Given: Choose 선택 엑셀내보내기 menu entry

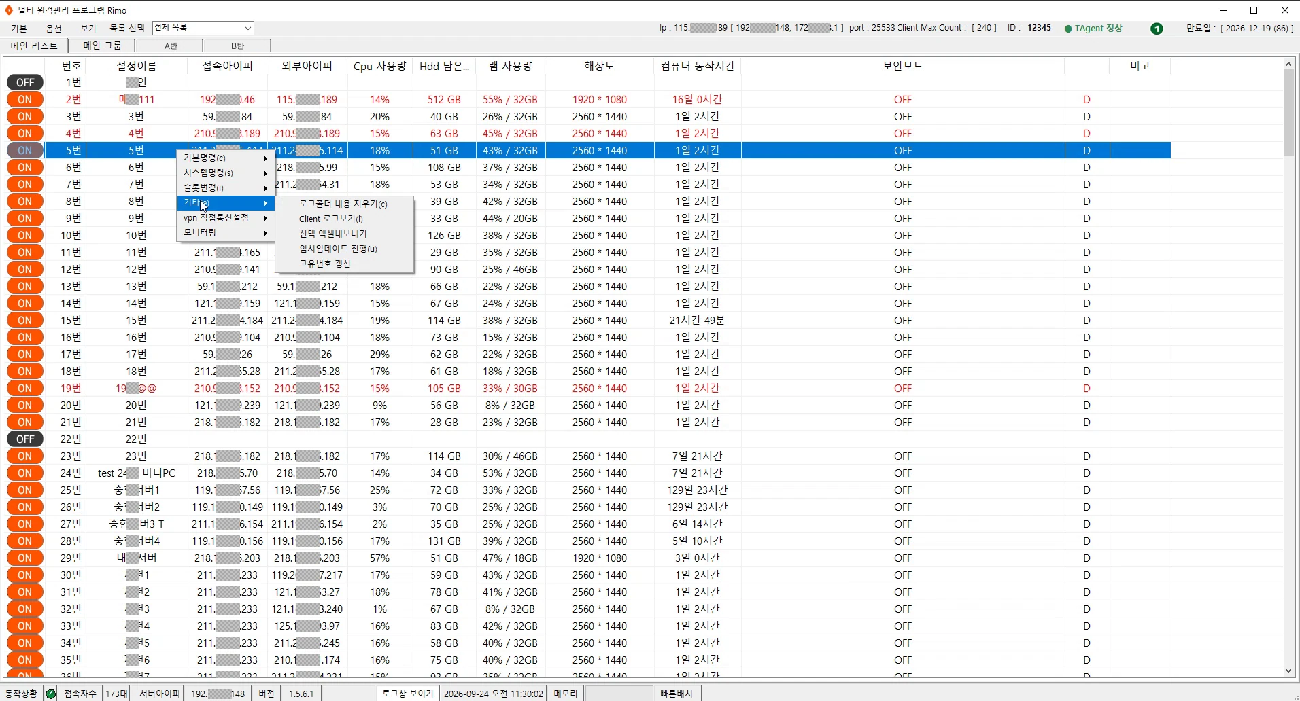Looking at the screenshot, I should (333, 234).
